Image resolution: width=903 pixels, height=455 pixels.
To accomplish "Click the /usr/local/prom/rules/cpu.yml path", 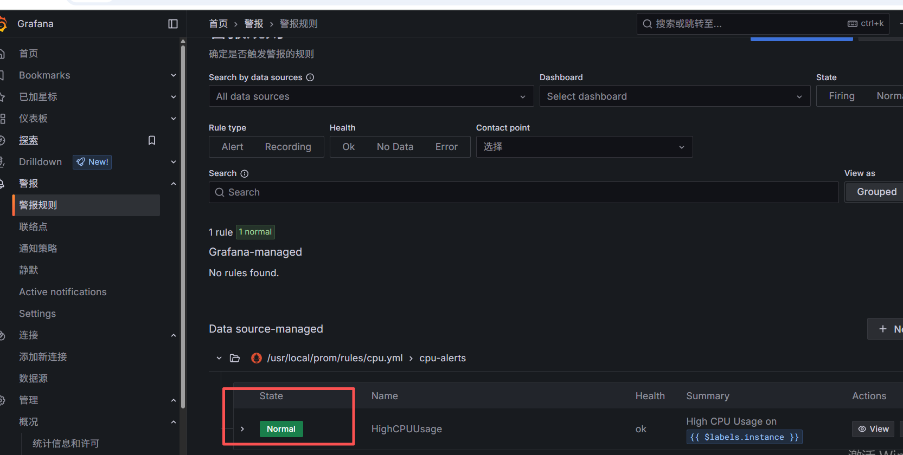I will 335,358.
